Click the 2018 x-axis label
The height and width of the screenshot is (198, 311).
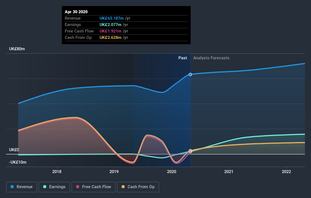point(57,172)
